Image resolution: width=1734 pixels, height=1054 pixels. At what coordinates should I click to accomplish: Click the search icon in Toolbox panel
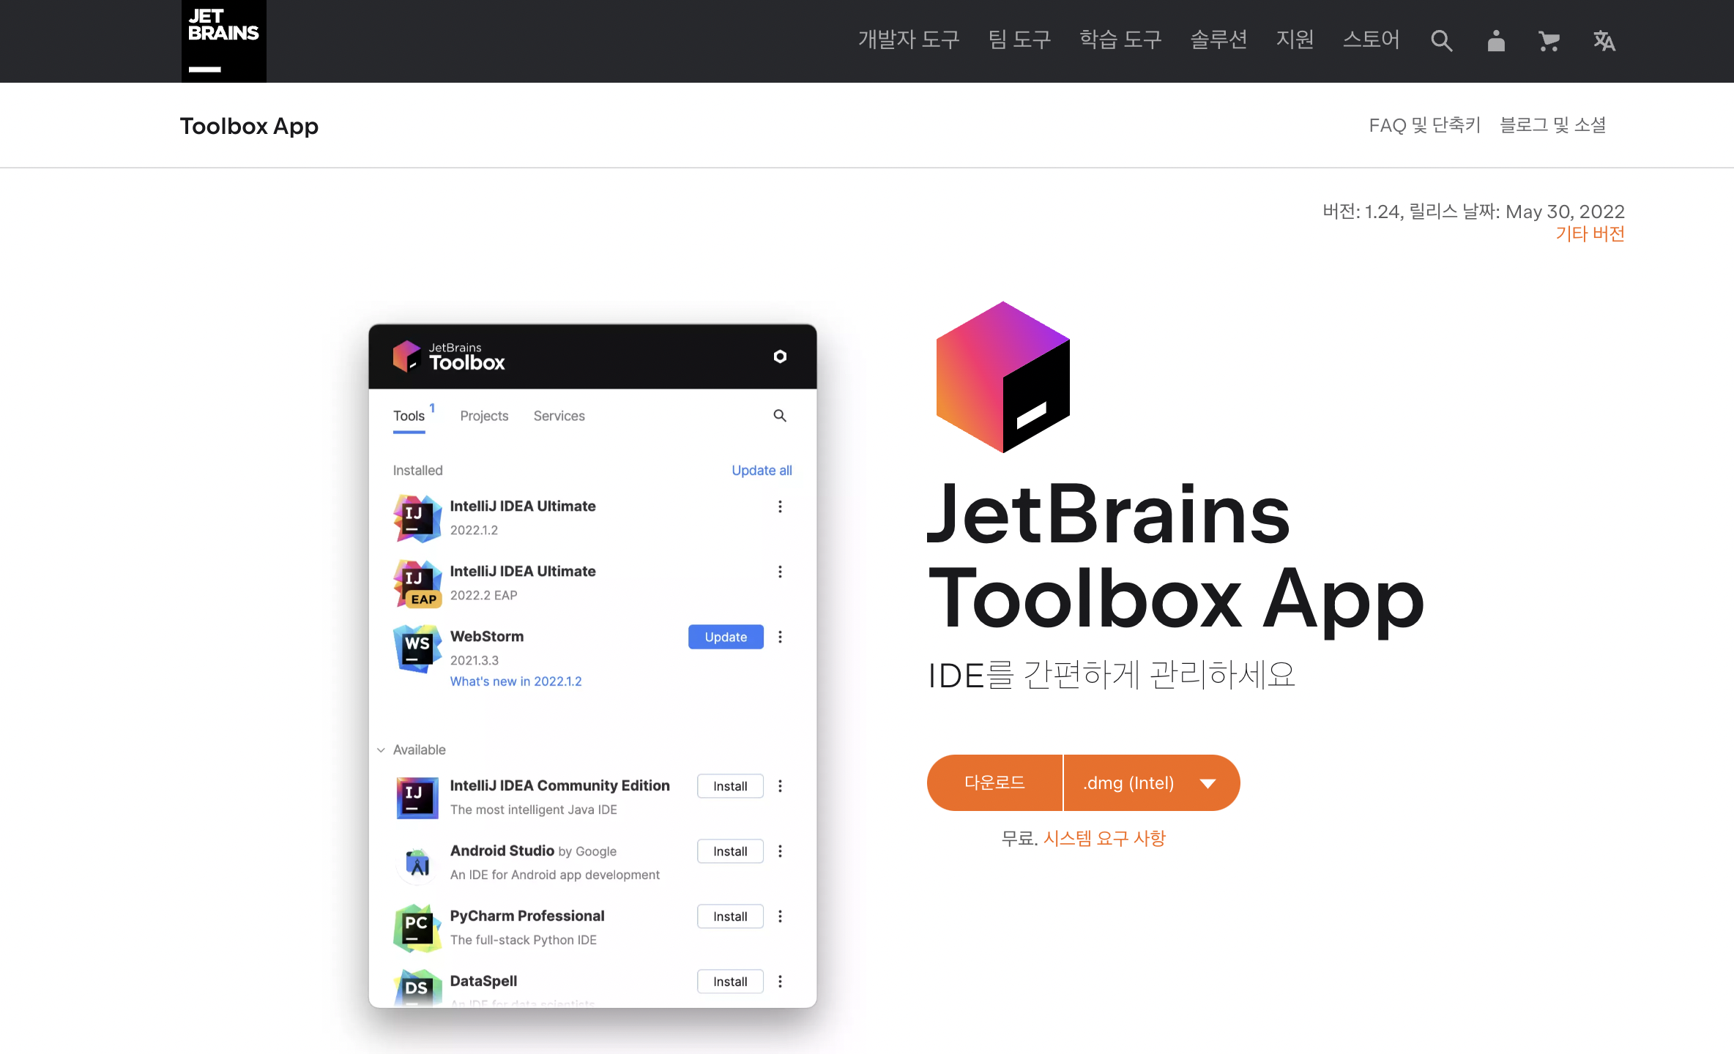(780, 416)
